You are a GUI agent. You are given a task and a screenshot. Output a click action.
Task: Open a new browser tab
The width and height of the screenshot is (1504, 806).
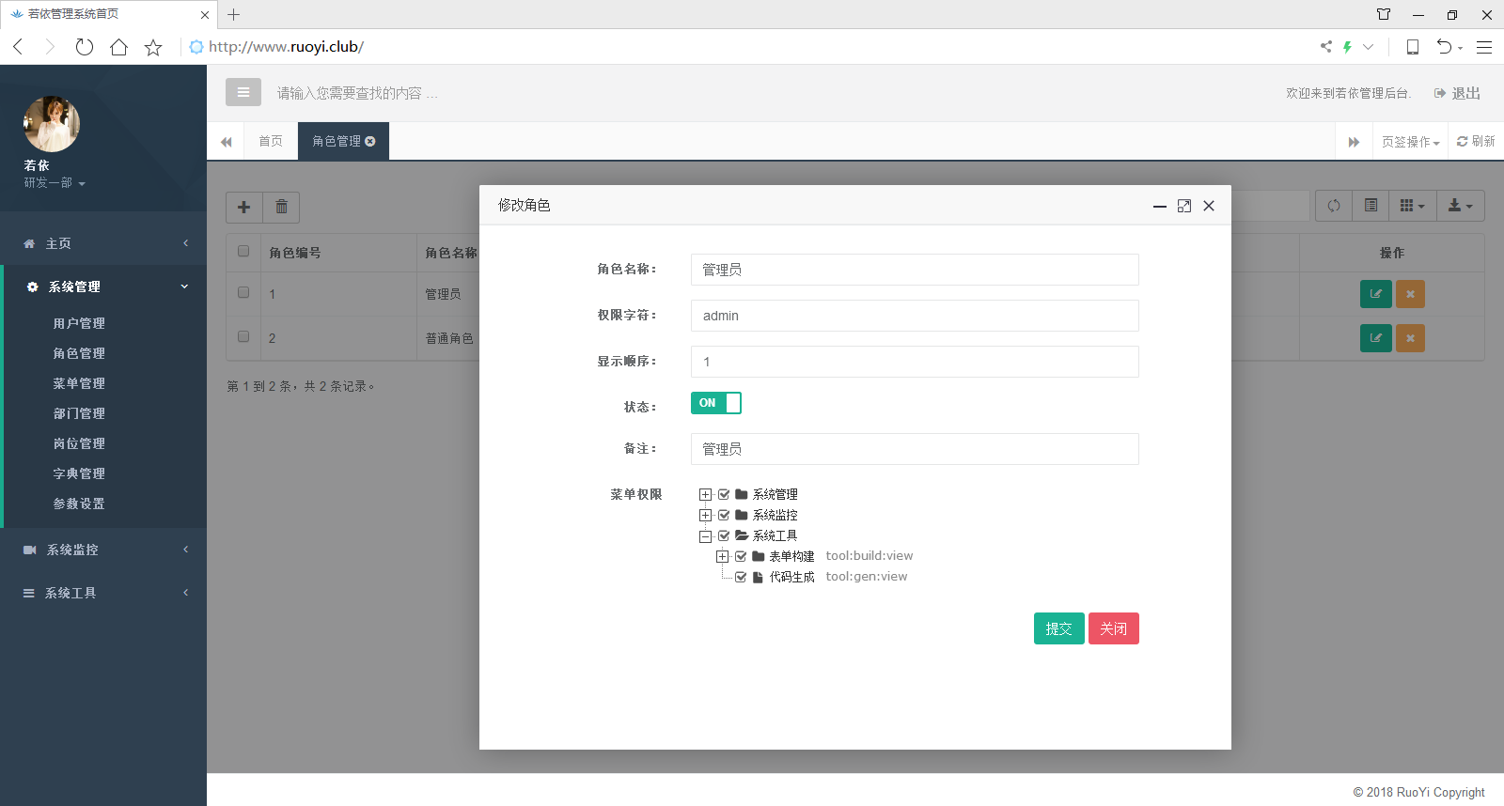(x=234, y=14)
